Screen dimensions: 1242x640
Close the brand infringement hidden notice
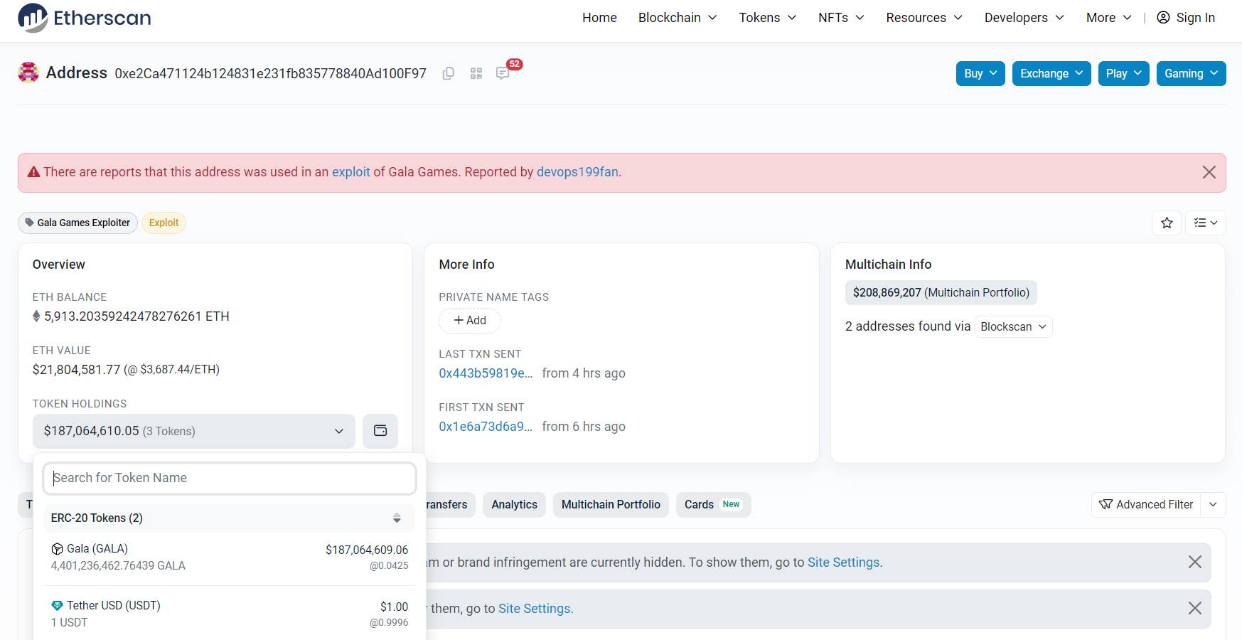click(x=1195, y=562)
